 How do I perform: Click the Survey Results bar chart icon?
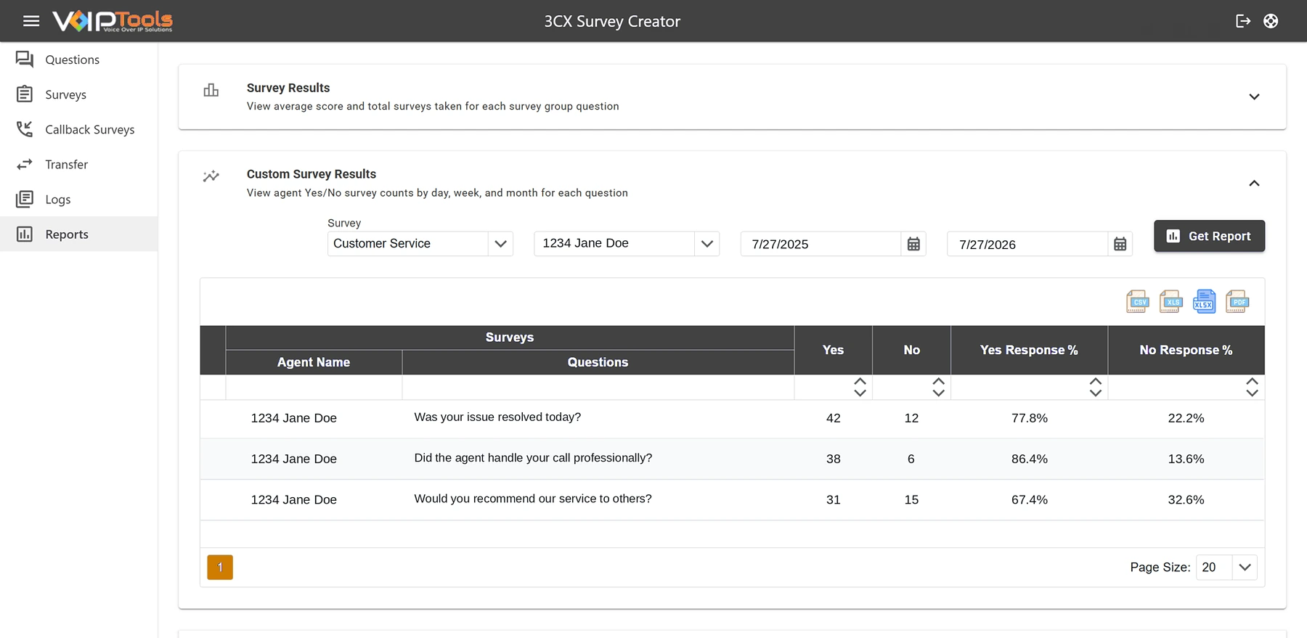[x=211, y=90]
